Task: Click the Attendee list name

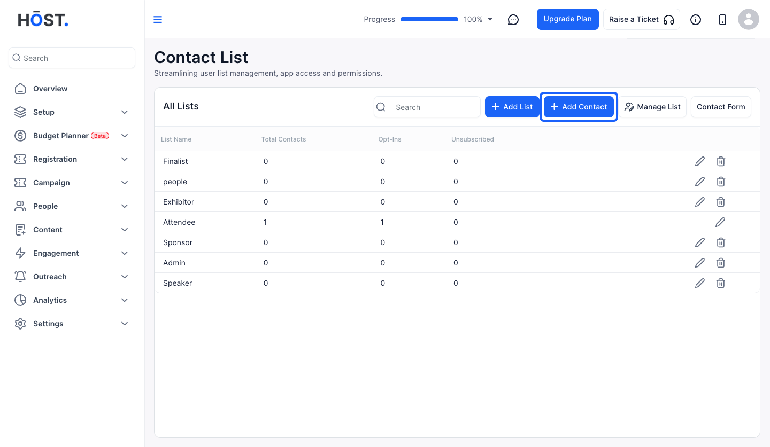Action: (x=179, y=222)
